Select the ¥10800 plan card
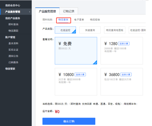 (x=76, y=82)
